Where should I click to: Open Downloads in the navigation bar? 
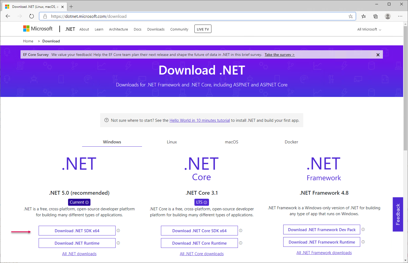tap(156, 29)
